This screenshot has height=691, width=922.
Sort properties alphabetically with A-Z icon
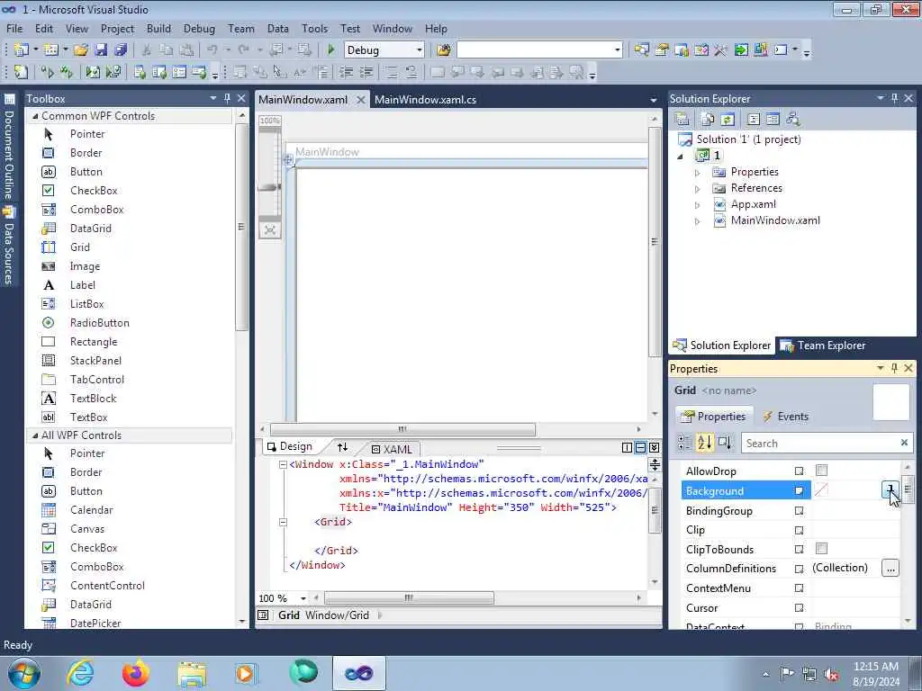pyautogui.click(x=704, y=443)
